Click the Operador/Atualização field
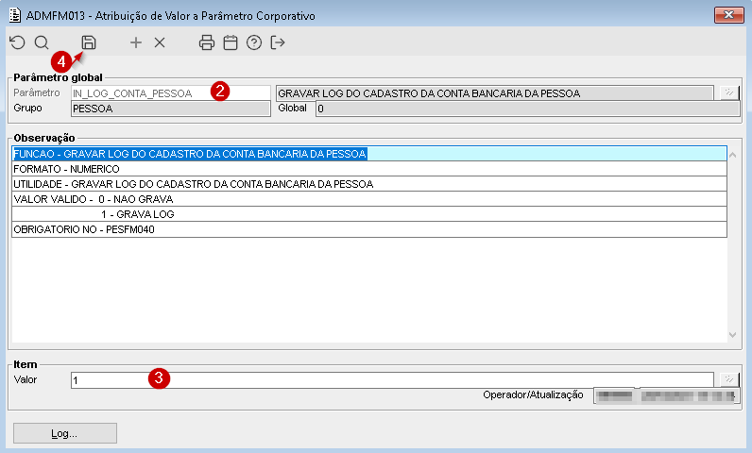 click(666, 395)
